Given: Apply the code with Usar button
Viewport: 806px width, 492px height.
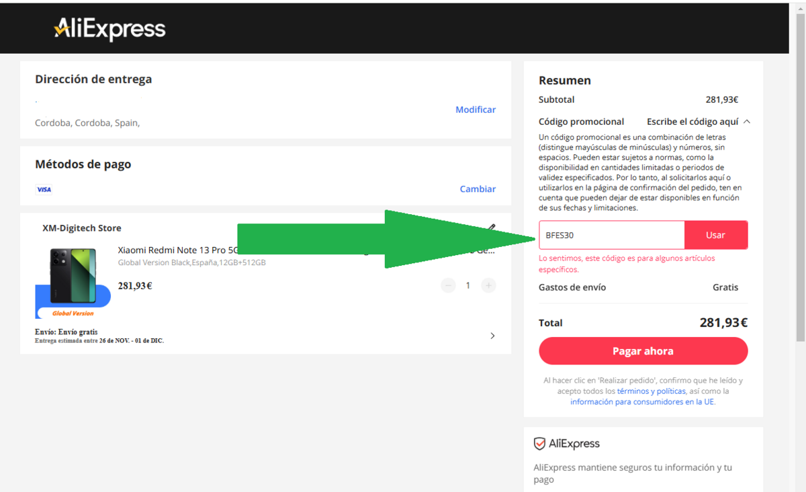Looking at the screenshot, I should click(x=716, y=235).
